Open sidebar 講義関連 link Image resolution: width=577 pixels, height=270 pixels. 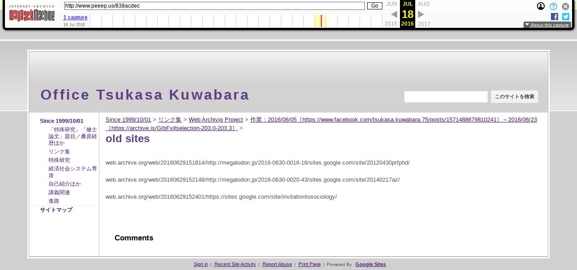(x=59, y=192)
